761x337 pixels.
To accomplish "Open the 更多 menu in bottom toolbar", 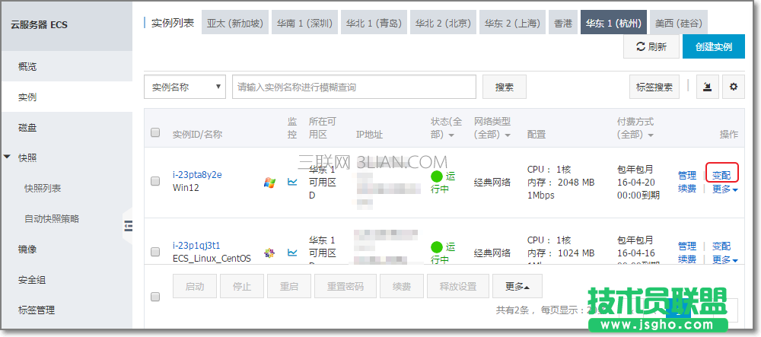I will coord(517,287).
